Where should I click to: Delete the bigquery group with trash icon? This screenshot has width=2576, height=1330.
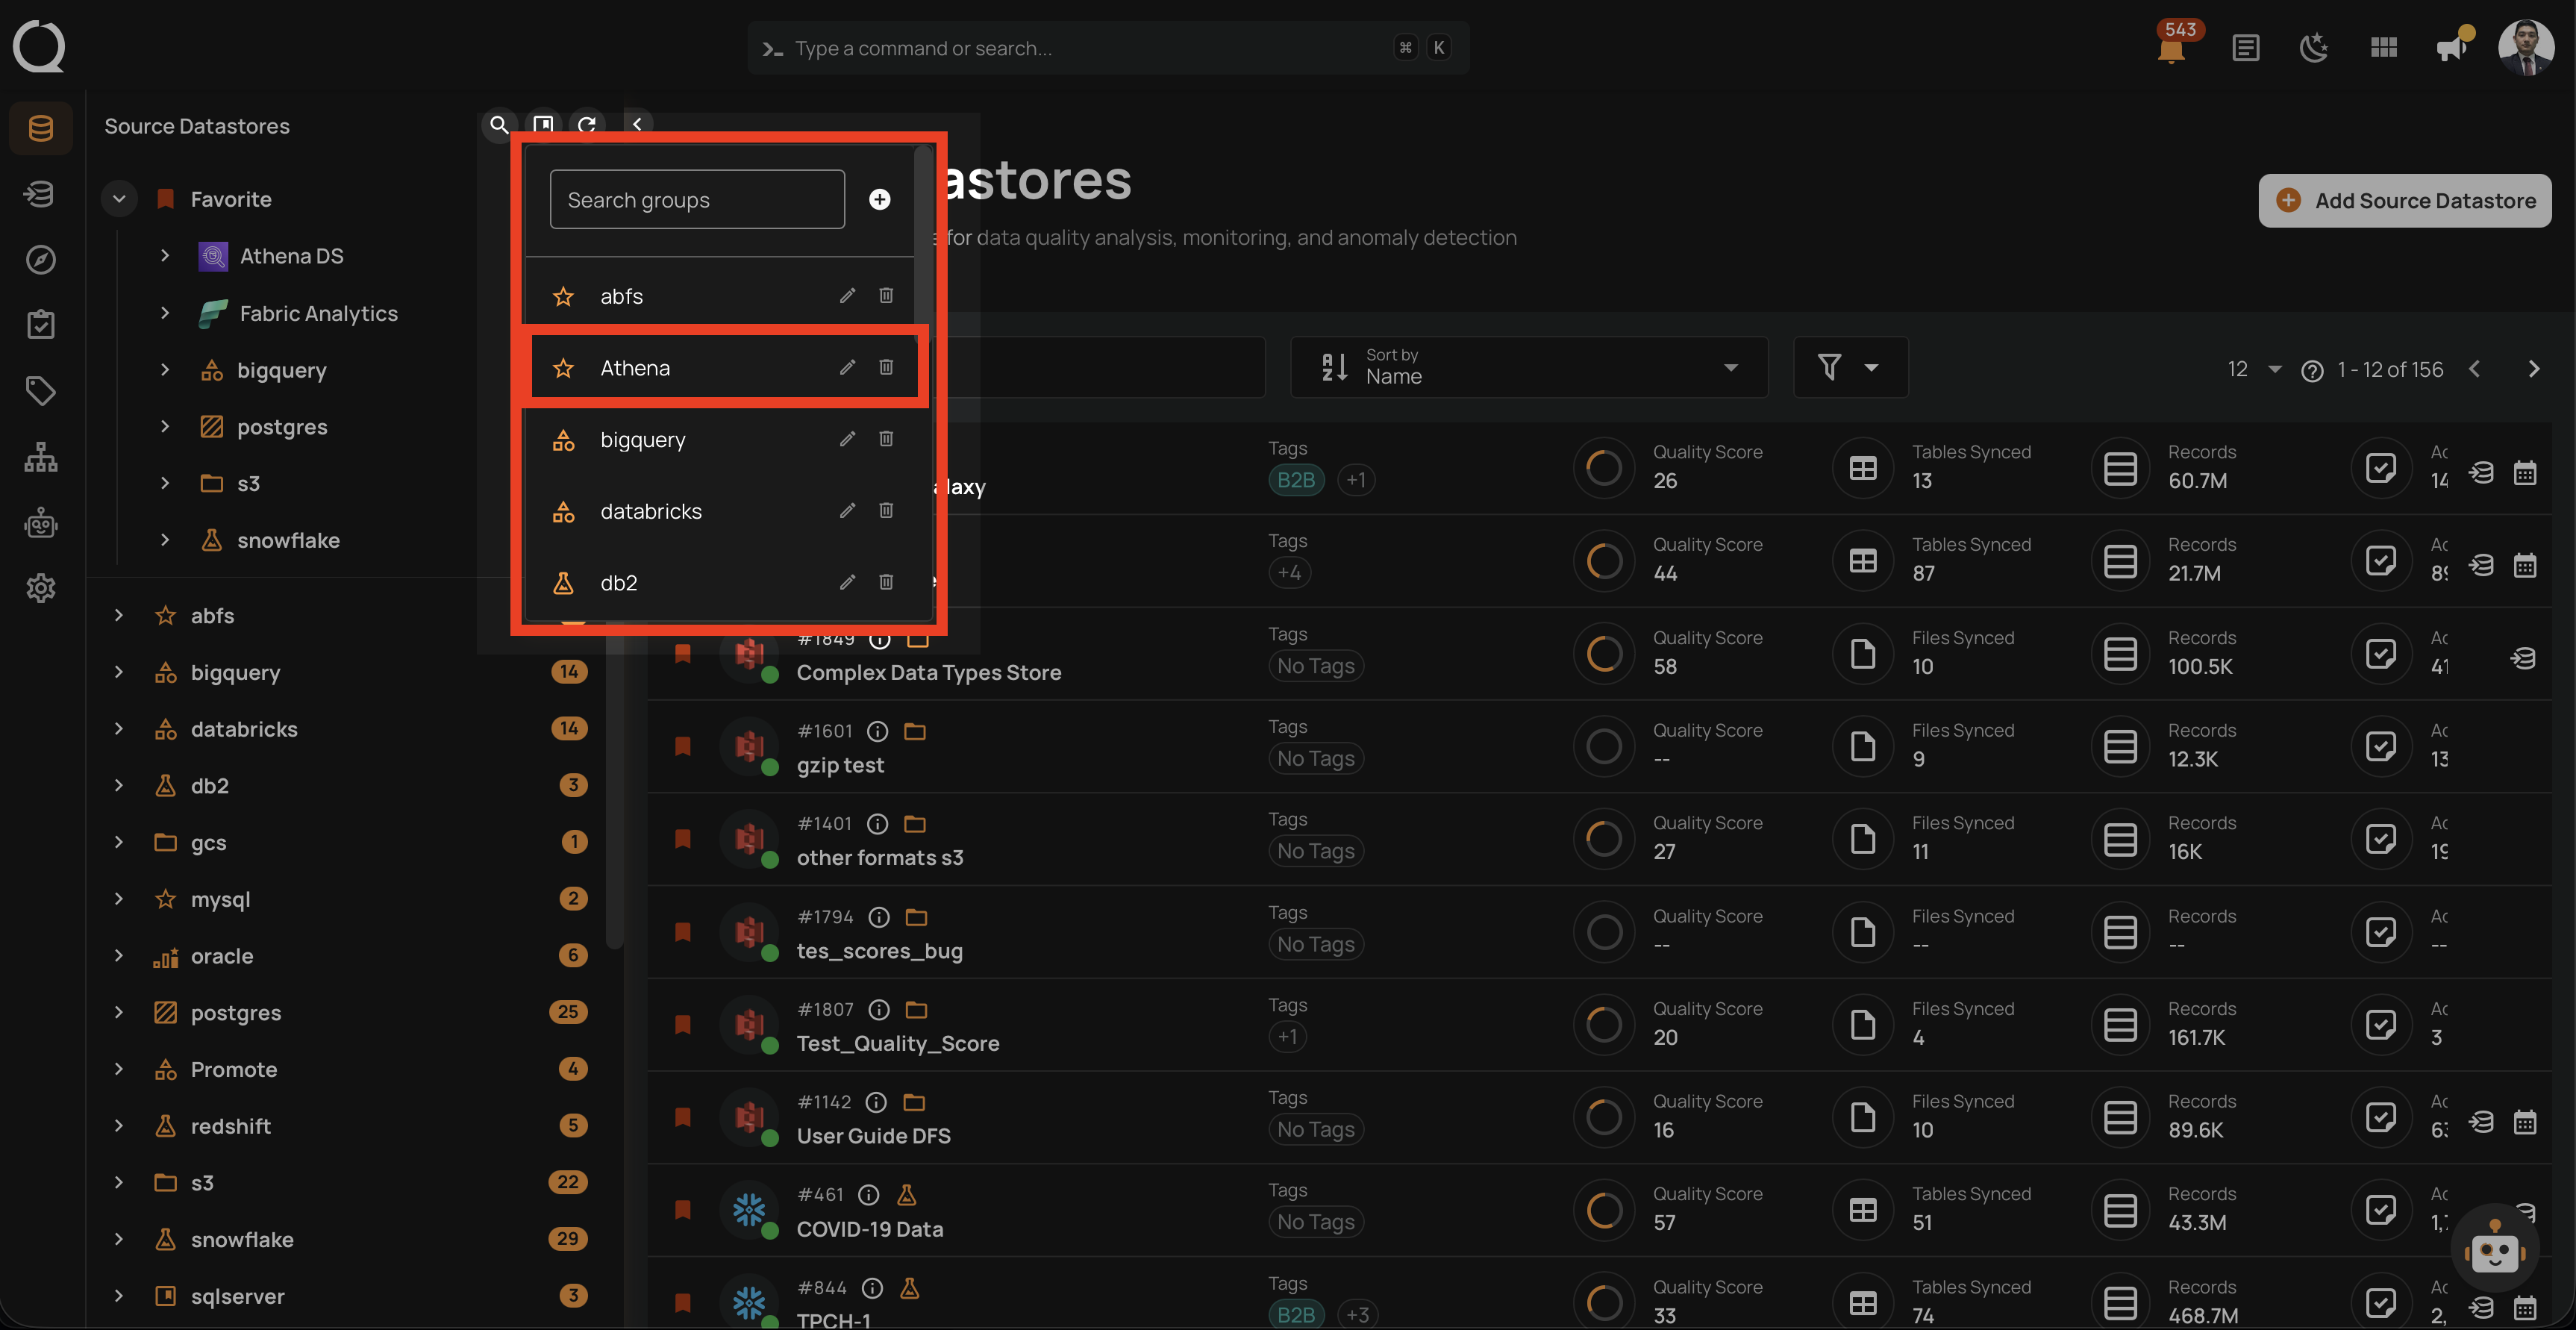pyautogui.click(x=886, y=439)
